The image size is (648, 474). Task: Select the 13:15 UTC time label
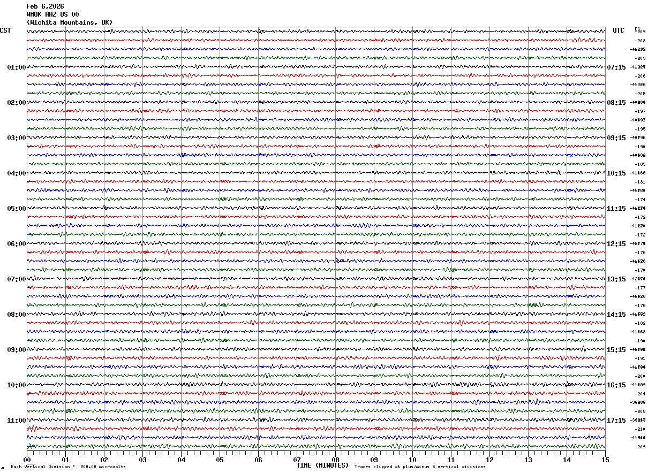click(x=616, y=279)
